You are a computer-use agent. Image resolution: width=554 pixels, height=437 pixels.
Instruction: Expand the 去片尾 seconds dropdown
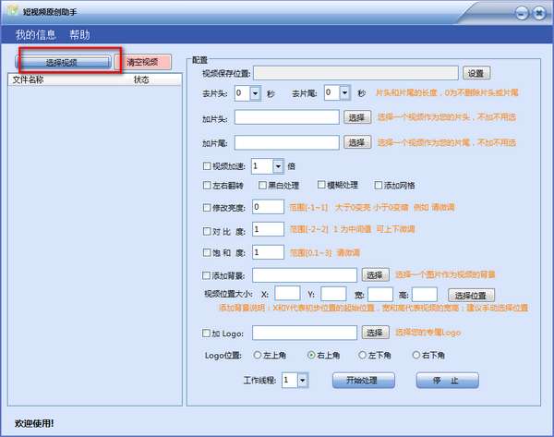point(344,93)
